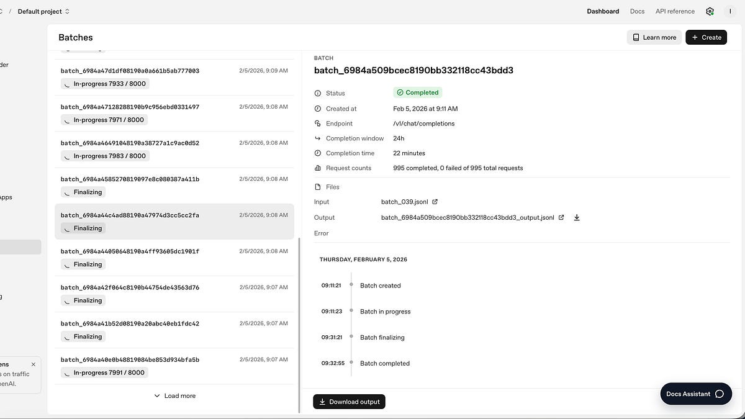This screenshot has height=419, width=745.
Task: Expand the list with Load more
Action: point(174,396)
